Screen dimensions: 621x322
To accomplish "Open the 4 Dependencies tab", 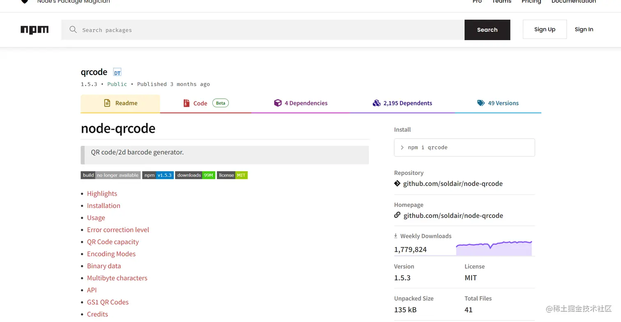I will coord(301,104).
